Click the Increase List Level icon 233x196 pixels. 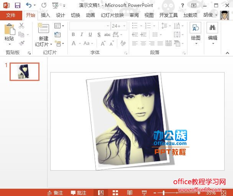143,35
